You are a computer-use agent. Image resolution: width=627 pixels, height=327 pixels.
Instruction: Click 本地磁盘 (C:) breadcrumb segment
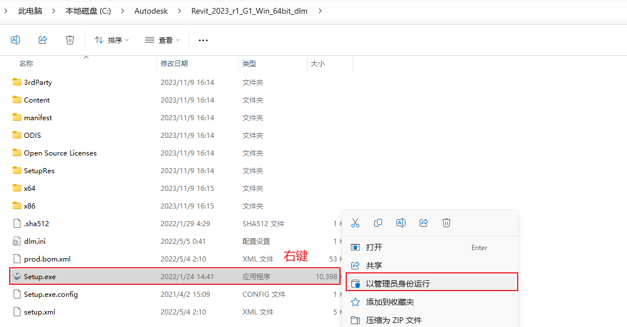(x=88, y=11)
